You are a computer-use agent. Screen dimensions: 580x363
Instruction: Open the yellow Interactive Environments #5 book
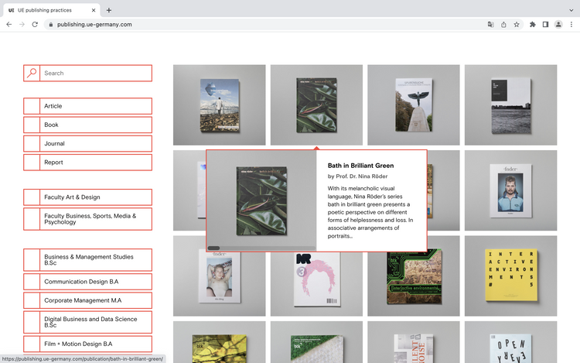(510, 276)
